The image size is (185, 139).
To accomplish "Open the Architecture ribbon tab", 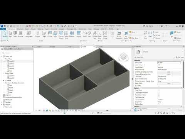I will [x=11, y=29].
